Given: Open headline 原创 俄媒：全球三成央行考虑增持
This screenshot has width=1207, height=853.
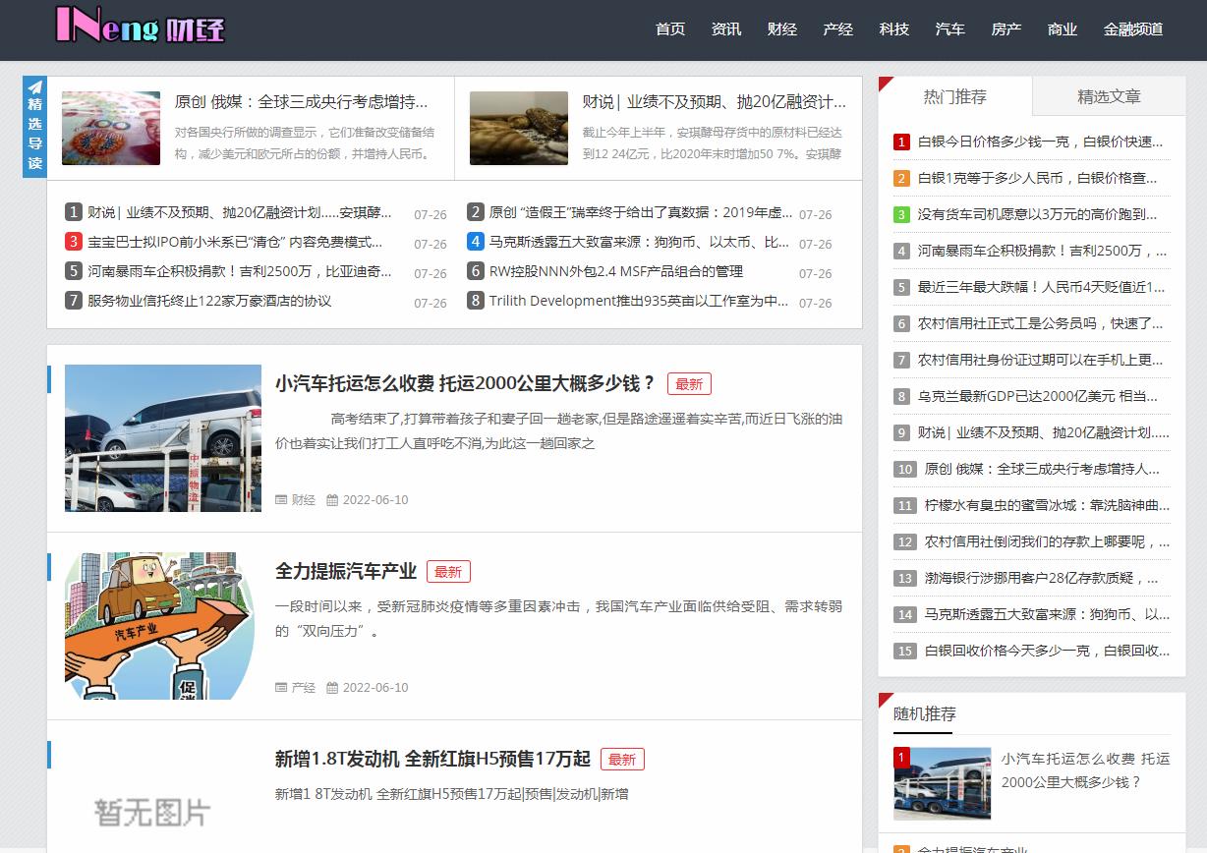Looking at the screenshot, I should coord(302,101).
